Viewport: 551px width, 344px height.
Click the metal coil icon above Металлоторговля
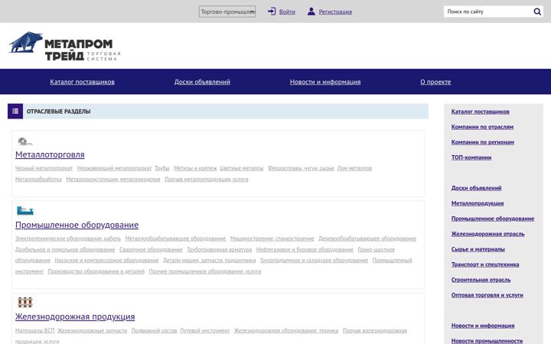[x=25, y=141]
